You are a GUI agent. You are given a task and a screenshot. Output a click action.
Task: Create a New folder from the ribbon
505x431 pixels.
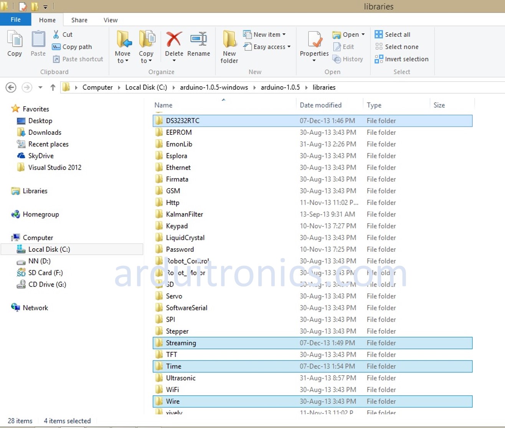point(229,47)
